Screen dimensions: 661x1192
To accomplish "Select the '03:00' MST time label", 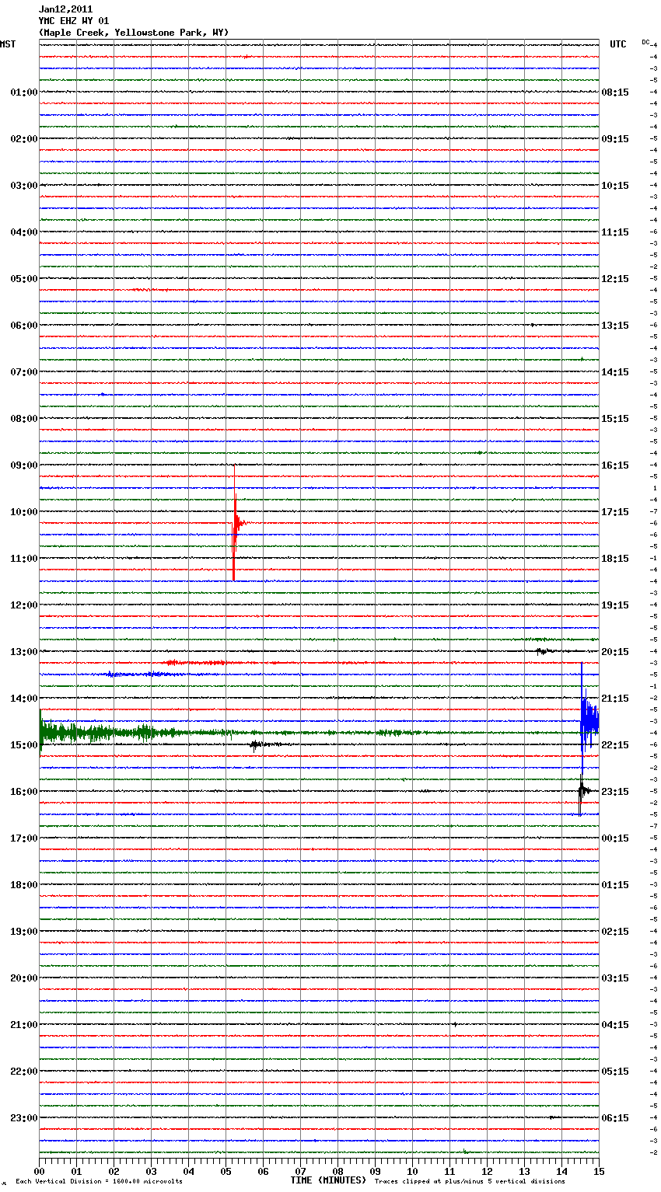I will pos(24,186).
